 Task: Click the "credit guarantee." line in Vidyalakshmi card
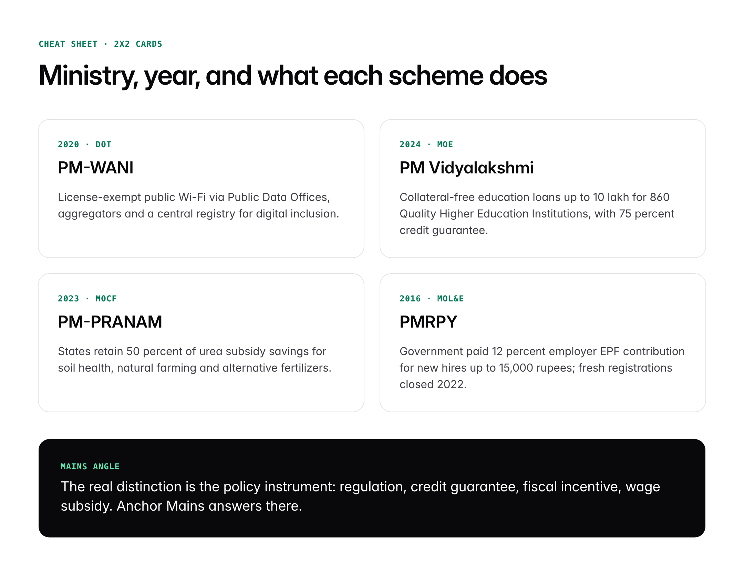[444, 230]
